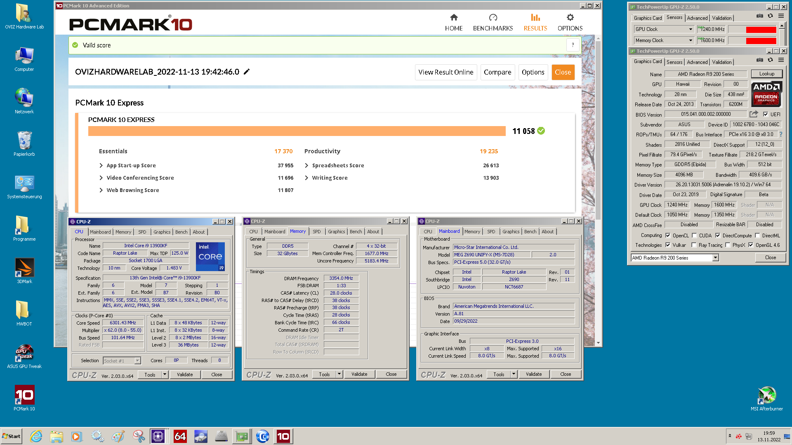Click the question mark help button

(x=573, y=45)
